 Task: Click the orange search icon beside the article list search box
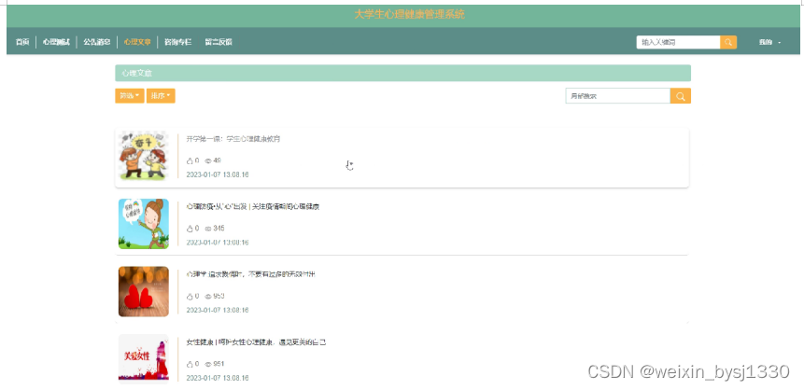pyautogui.click(x=681, y=96)
